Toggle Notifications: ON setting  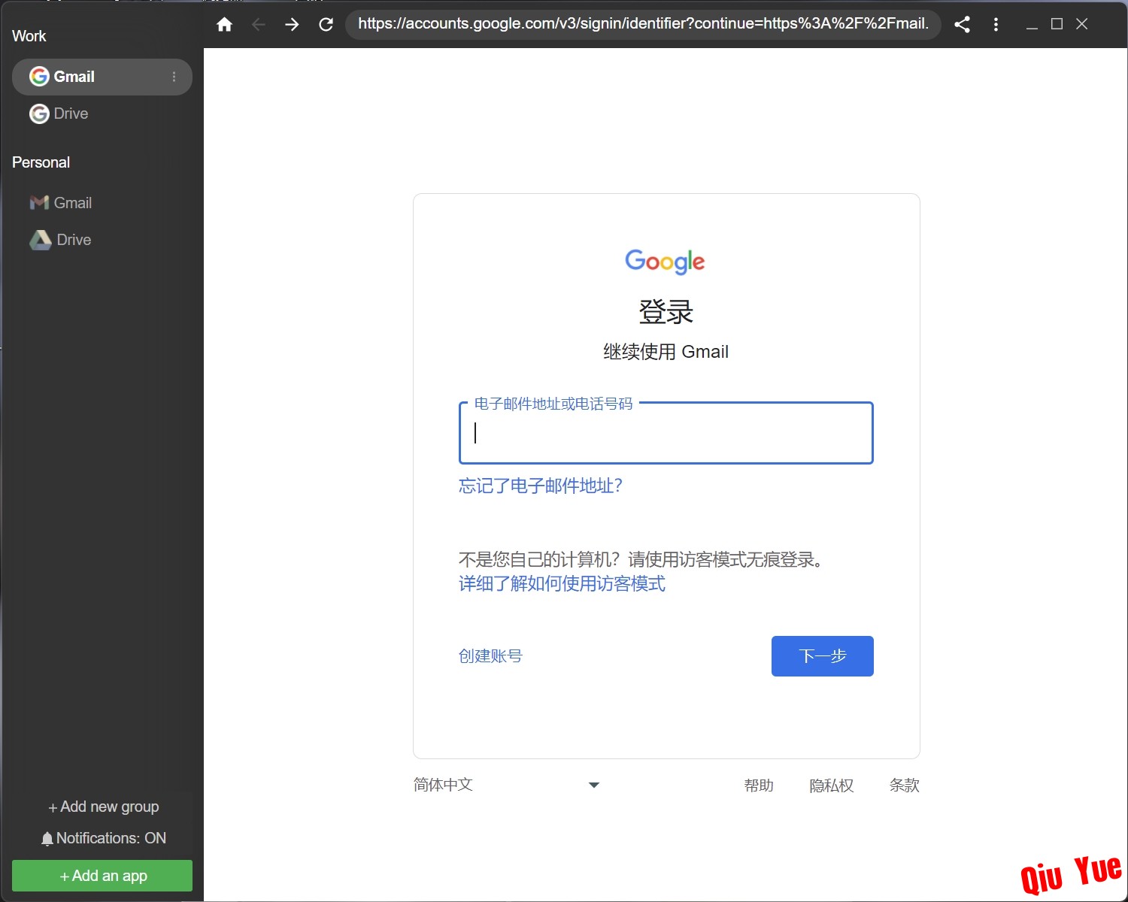click(x=103, y=838)
